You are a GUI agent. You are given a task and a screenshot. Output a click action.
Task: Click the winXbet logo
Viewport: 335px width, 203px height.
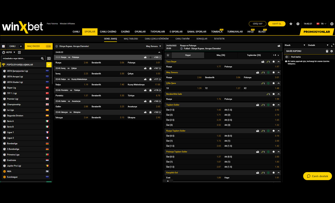[x=23, y=27]
